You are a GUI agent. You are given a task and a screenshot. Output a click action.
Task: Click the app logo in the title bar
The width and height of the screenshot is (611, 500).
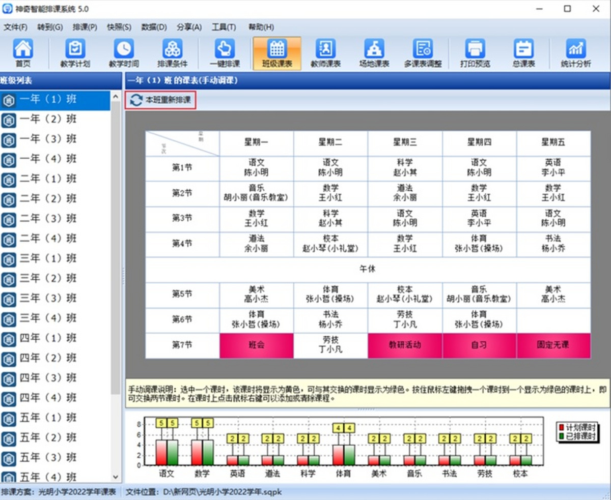click(8, 8)
